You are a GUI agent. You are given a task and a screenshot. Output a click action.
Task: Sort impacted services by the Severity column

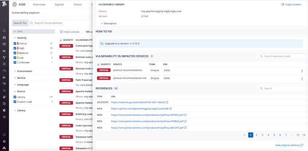[x=104, y=64]
